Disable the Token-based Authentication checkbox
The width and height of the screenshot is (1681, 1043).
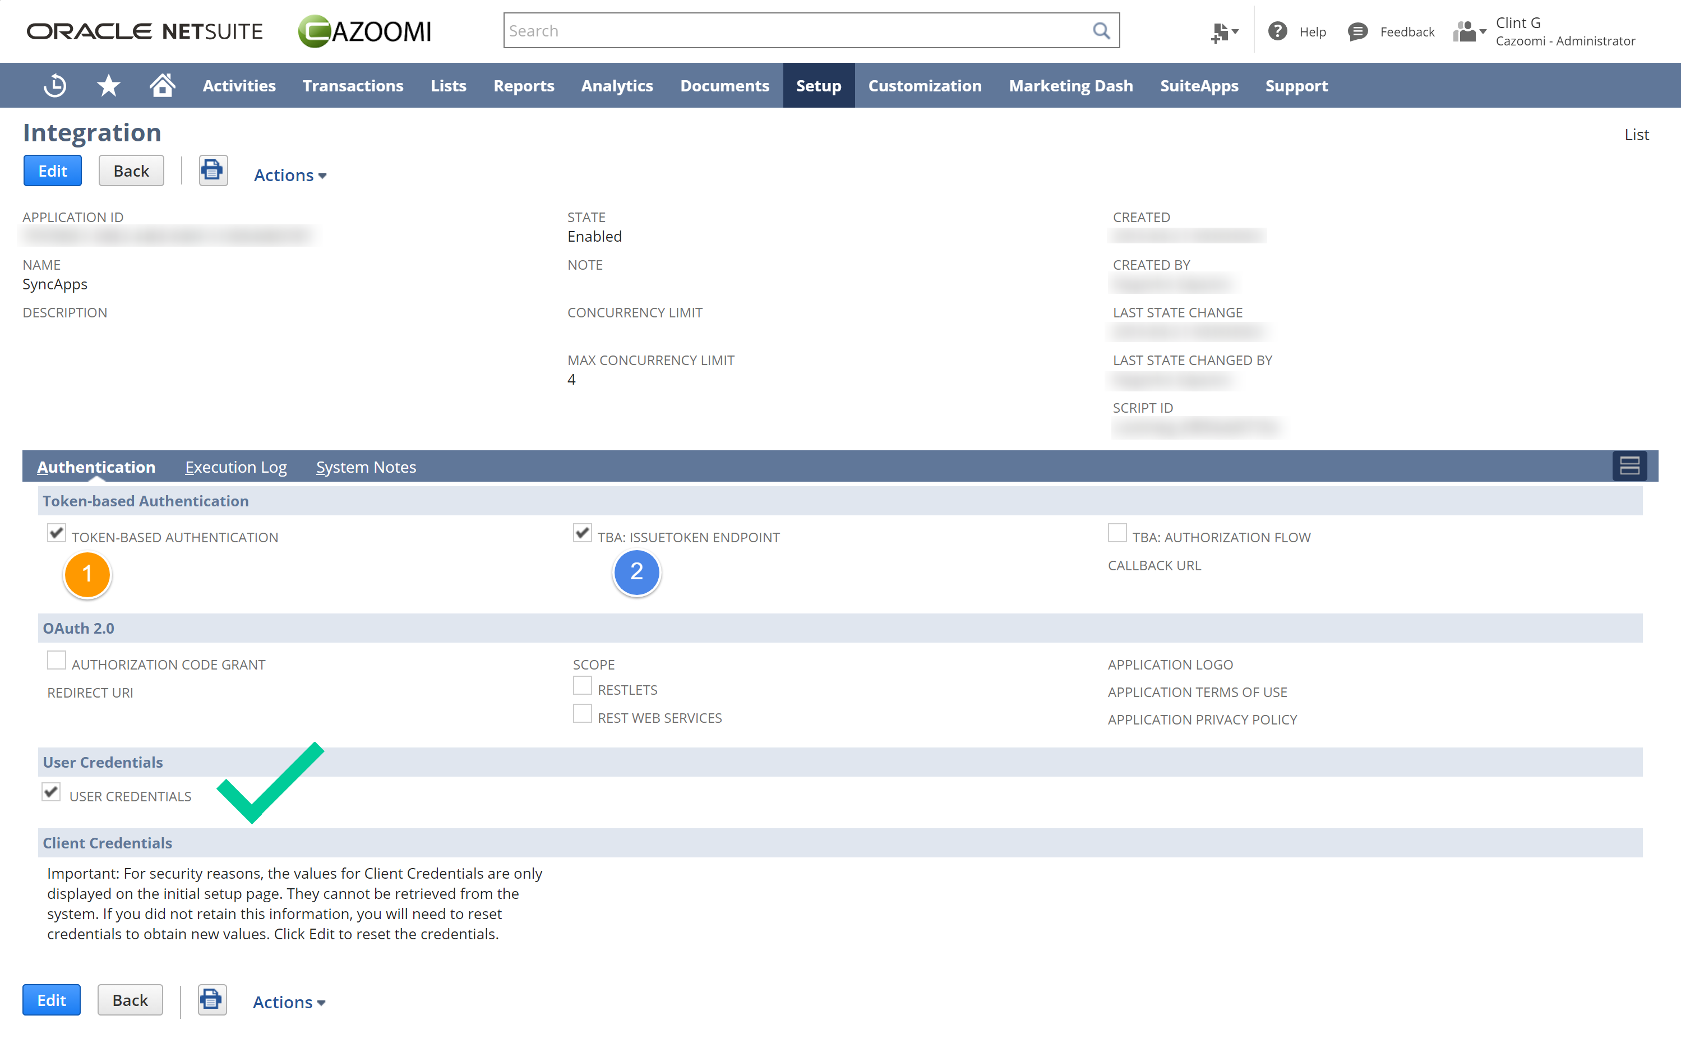coord(56,533)
